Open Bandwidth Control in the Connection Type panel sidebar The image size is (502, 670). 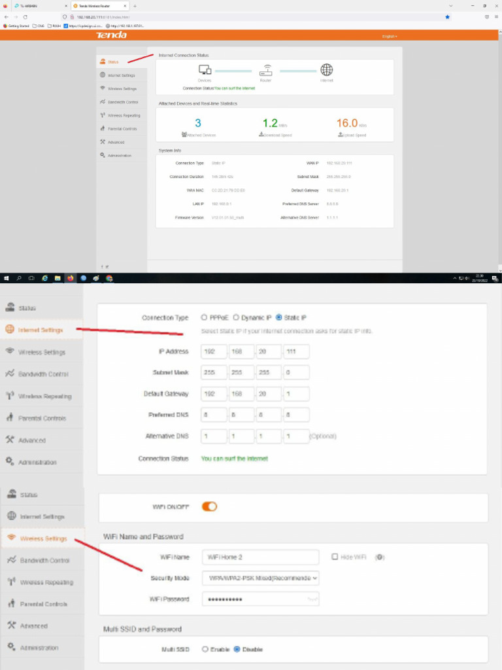click(41, 374)
